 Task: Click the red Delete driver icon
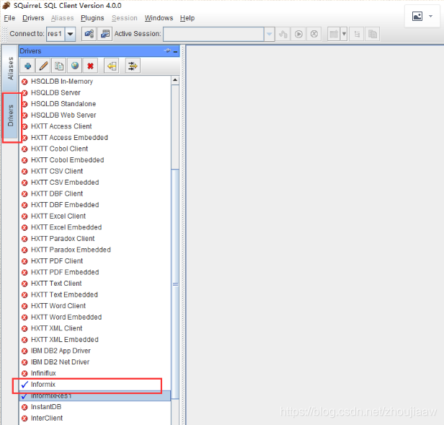90,66
